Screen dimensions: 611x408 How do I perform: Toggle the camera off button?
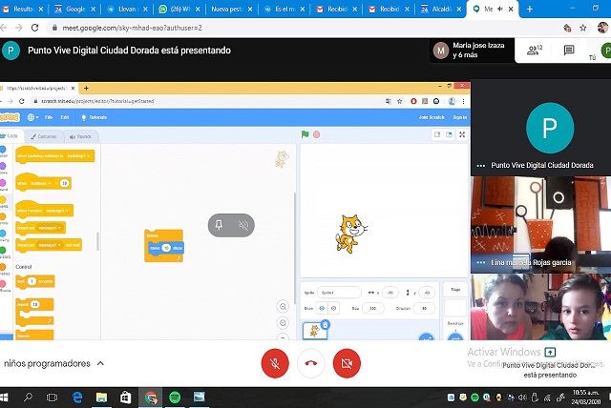(x=347, y=363)
